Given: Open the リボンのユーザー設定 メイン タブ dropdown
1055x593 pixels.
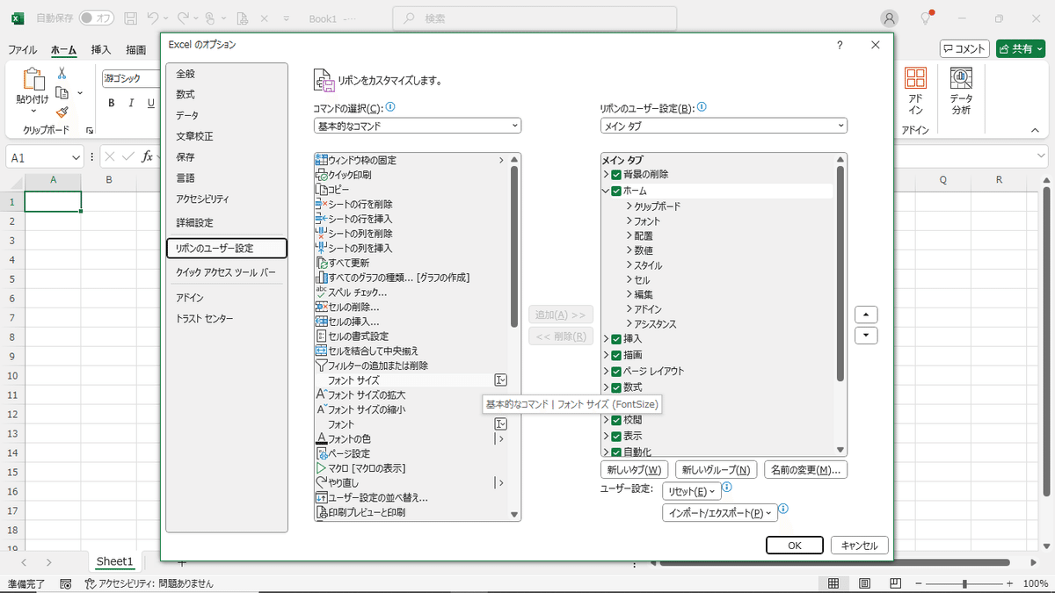Looking at the screenshot, I should coord(723,126).
